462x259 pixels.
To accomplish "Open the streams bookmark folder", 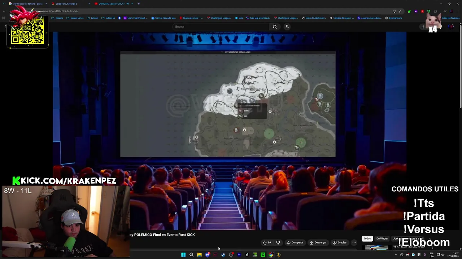I will [x=57, y=18].
